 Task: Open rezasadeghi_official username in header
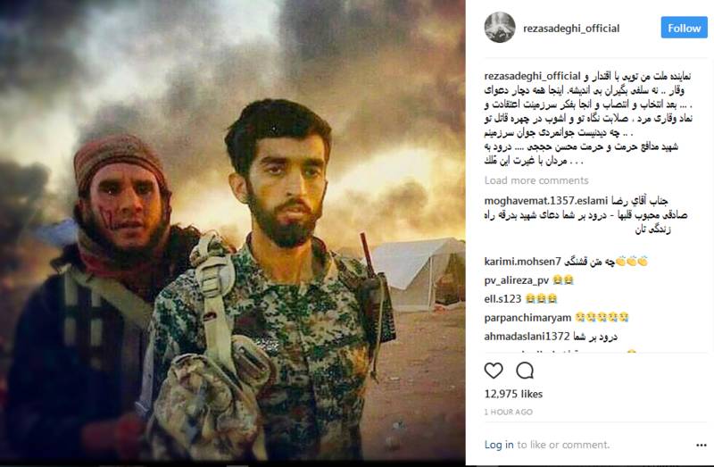click(571, 29)
